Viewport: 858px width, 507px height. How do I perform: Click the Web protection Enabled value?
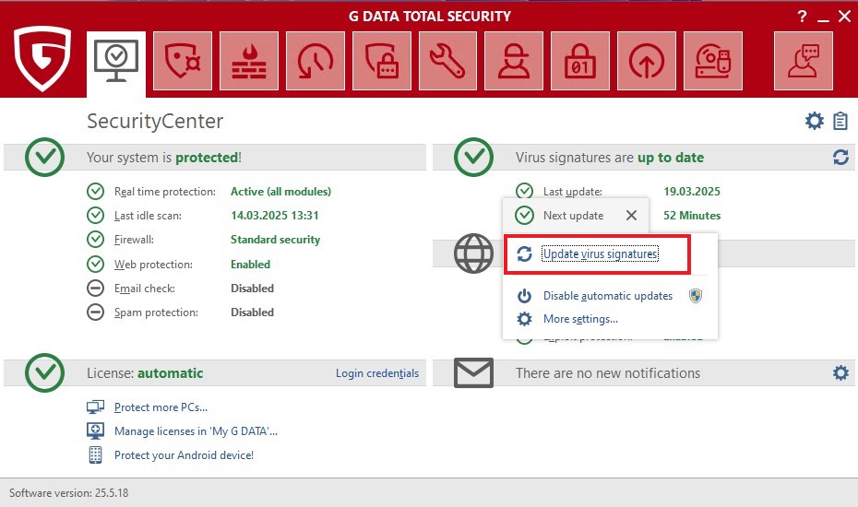click(x=250, y=265)
